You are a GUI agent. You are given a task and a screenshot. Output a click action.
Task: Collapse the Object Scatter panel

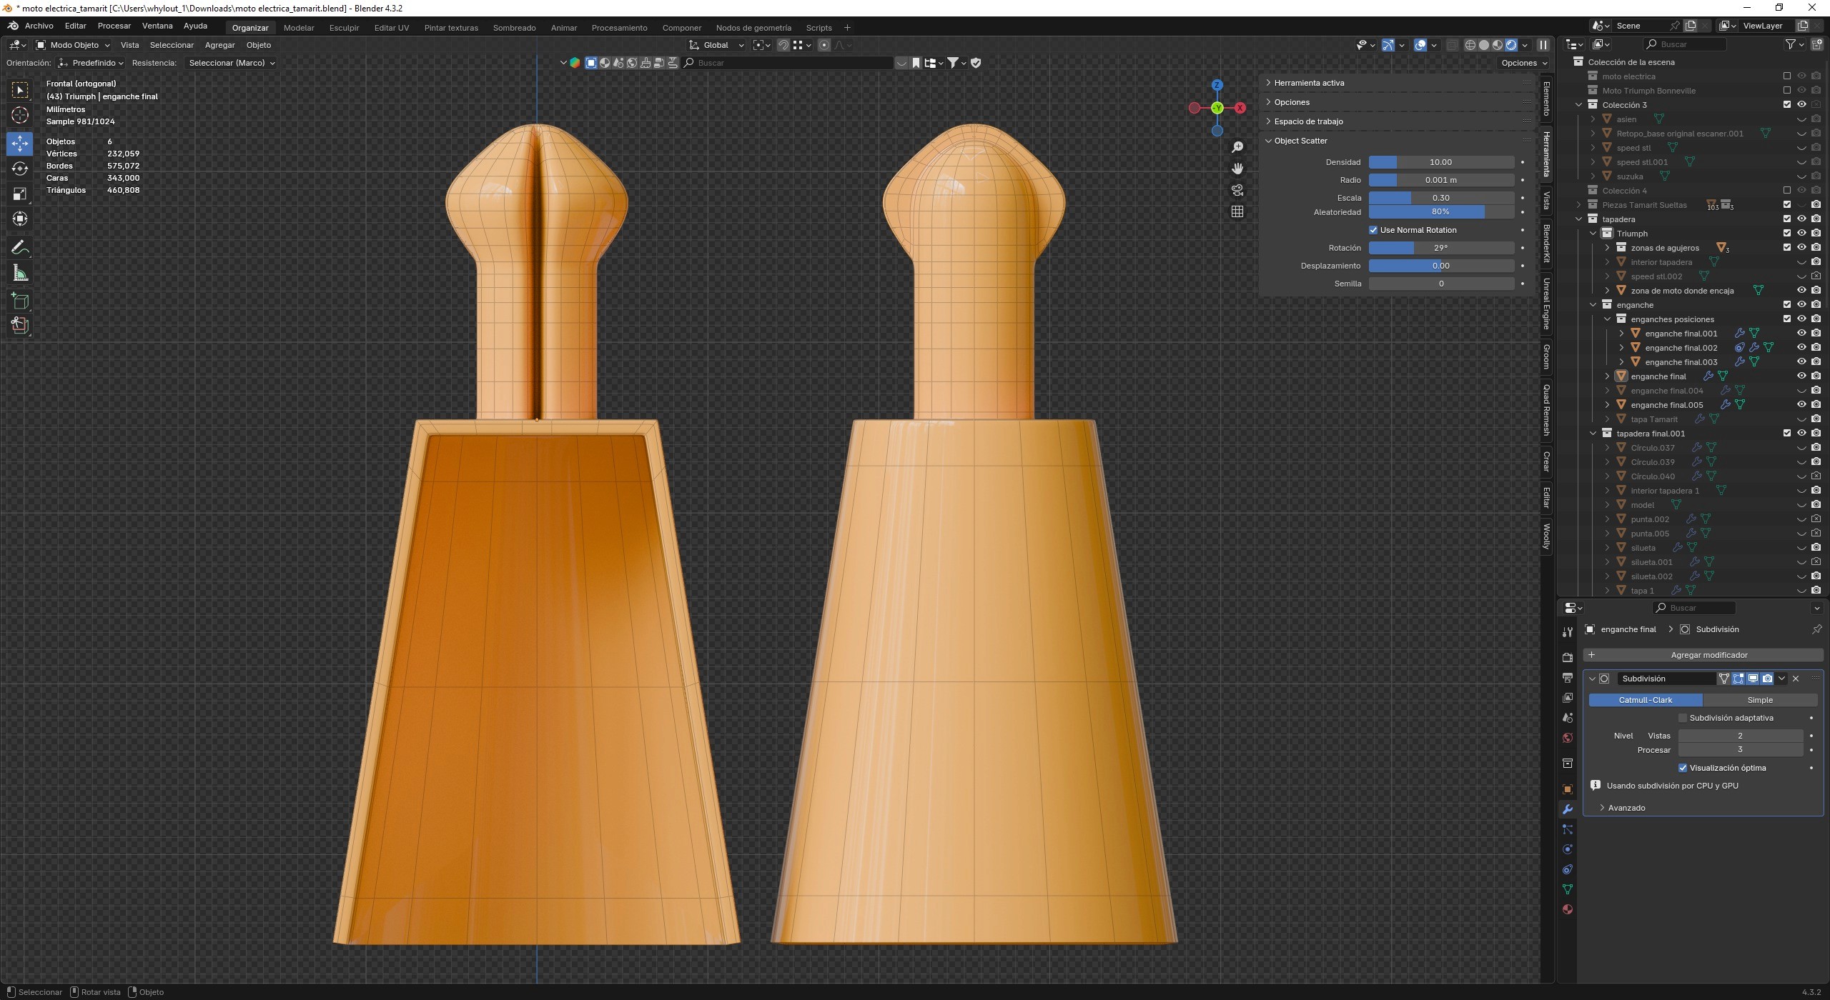(x=1300, y=141)
